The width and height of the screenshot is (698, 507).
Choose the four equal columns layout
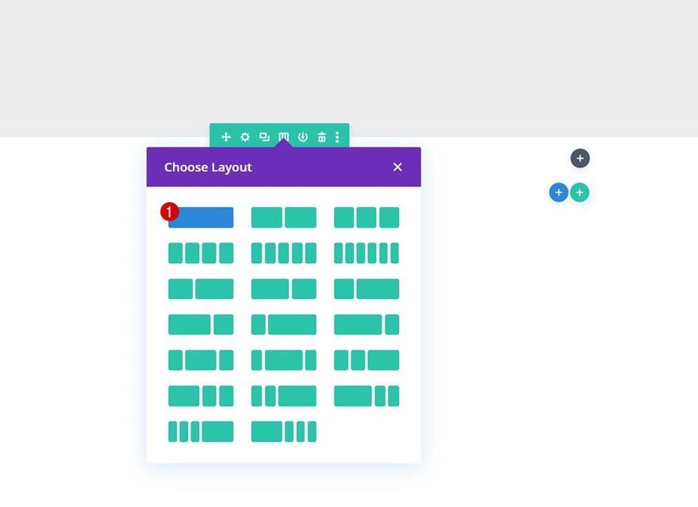tap(201, 253)
